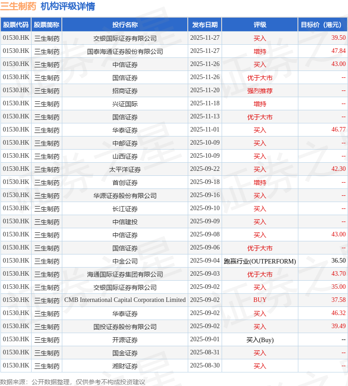Click 太平洋证券 broker name

pyautogui.click(x=125, y=169)
